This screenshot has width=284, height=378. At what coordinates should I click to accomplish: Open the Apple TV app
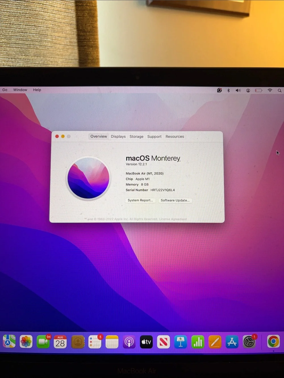tap(146, 341)
